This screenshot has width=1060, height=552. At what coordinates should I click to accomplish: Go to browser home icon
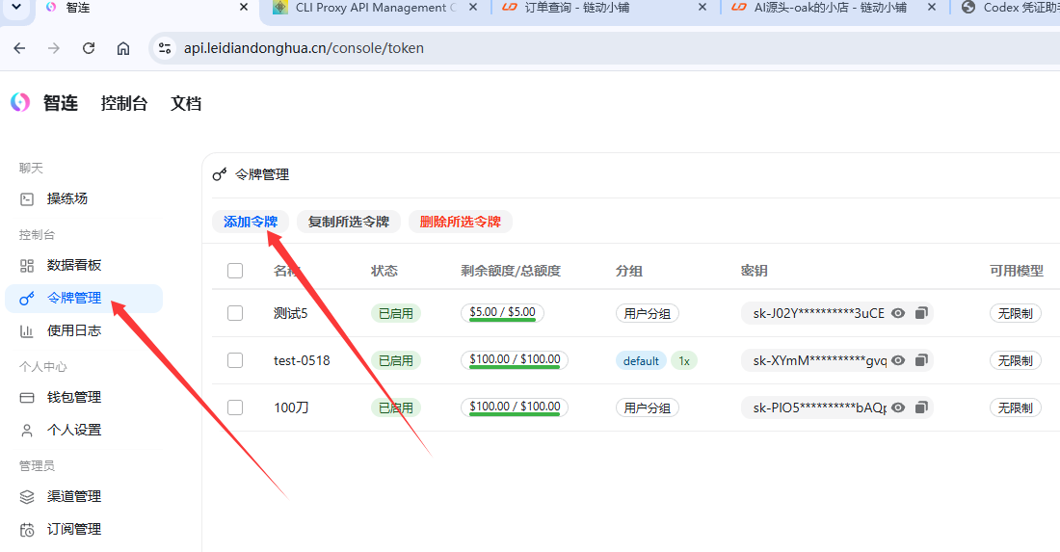[123, 48]
